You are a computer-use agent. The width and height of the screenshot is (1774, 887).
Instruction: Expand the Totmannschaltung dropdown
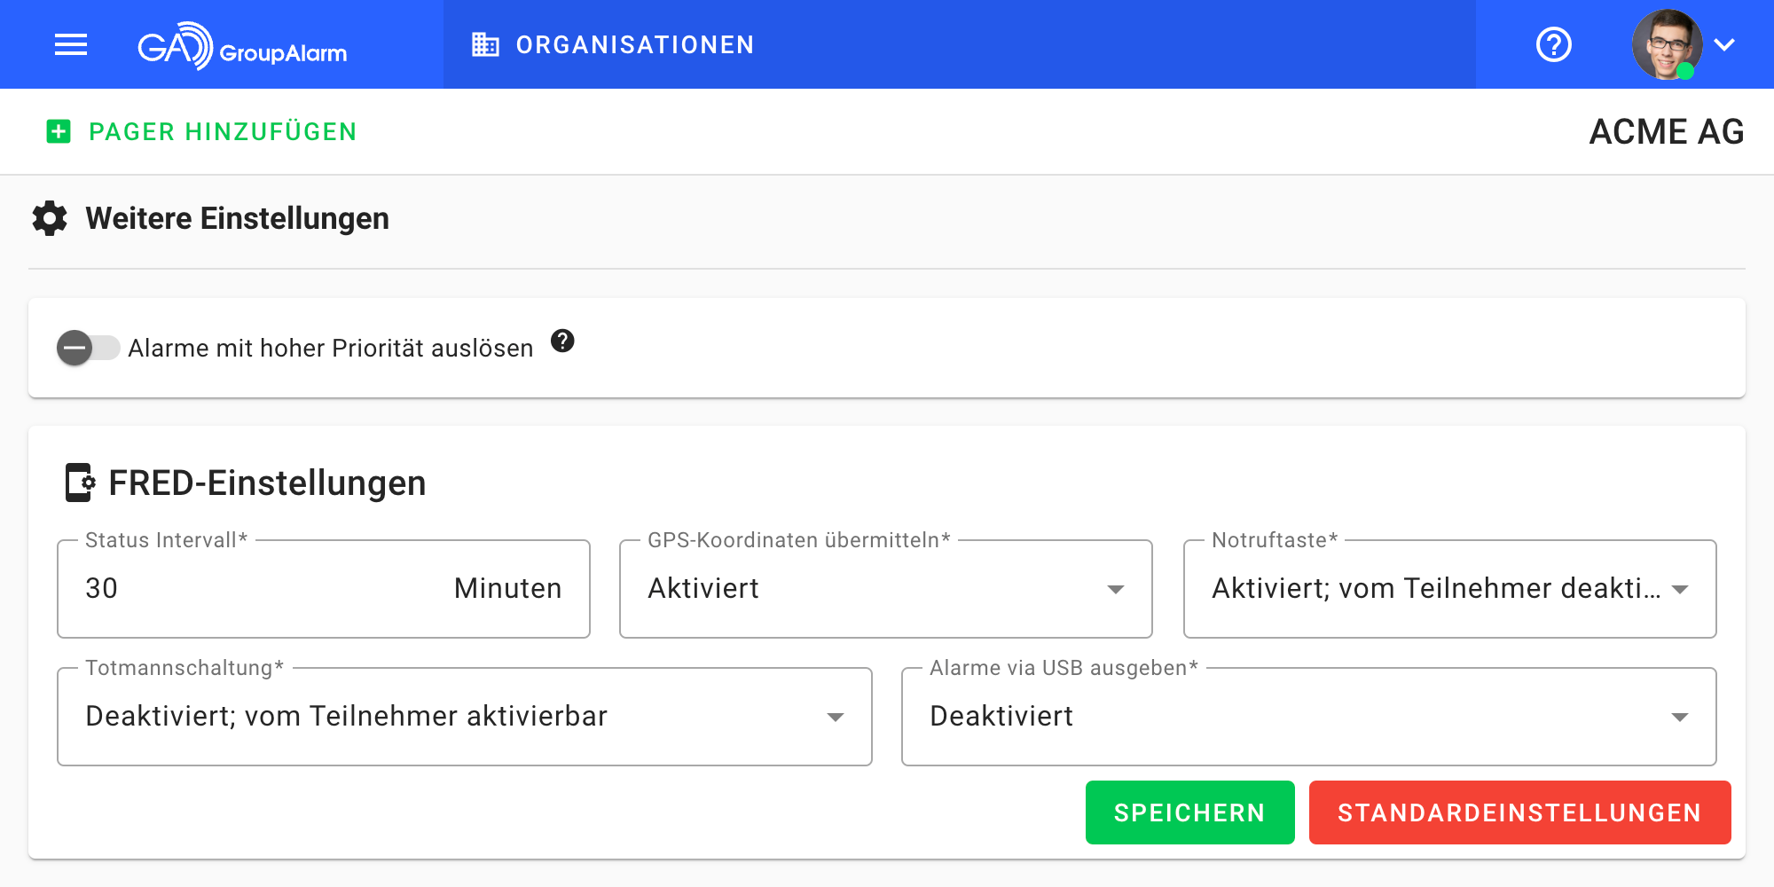coord(464,717)
